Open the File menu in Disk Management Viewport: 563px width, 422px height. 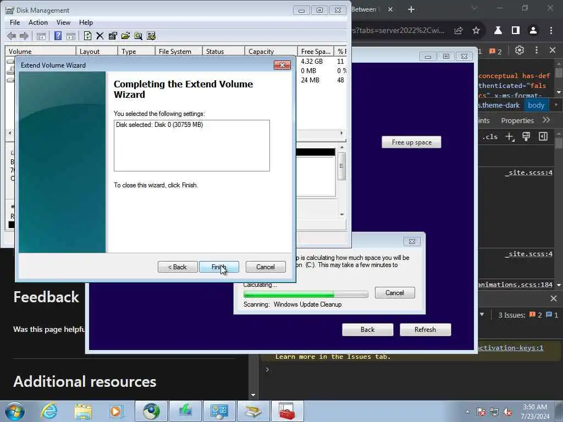click(15, 22)
